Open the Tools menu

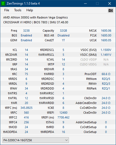click(x=18, y=10)
